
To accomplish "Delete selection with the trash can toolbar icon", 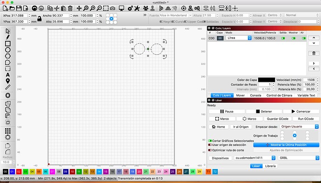I will point(70,8).
